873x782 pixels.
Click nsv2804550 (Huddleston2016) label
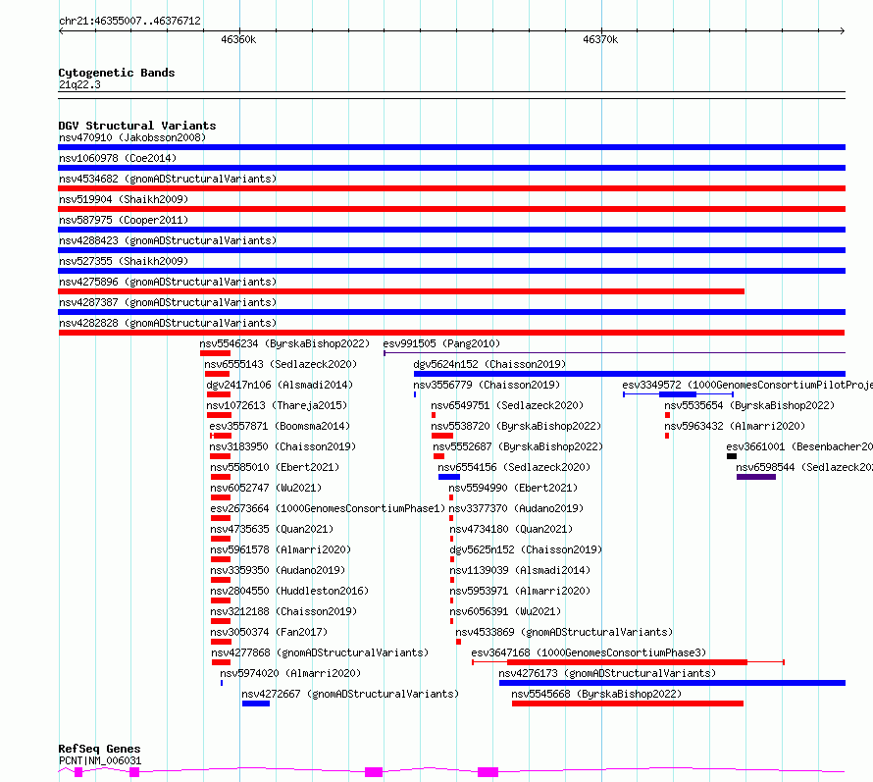(289, 591)
